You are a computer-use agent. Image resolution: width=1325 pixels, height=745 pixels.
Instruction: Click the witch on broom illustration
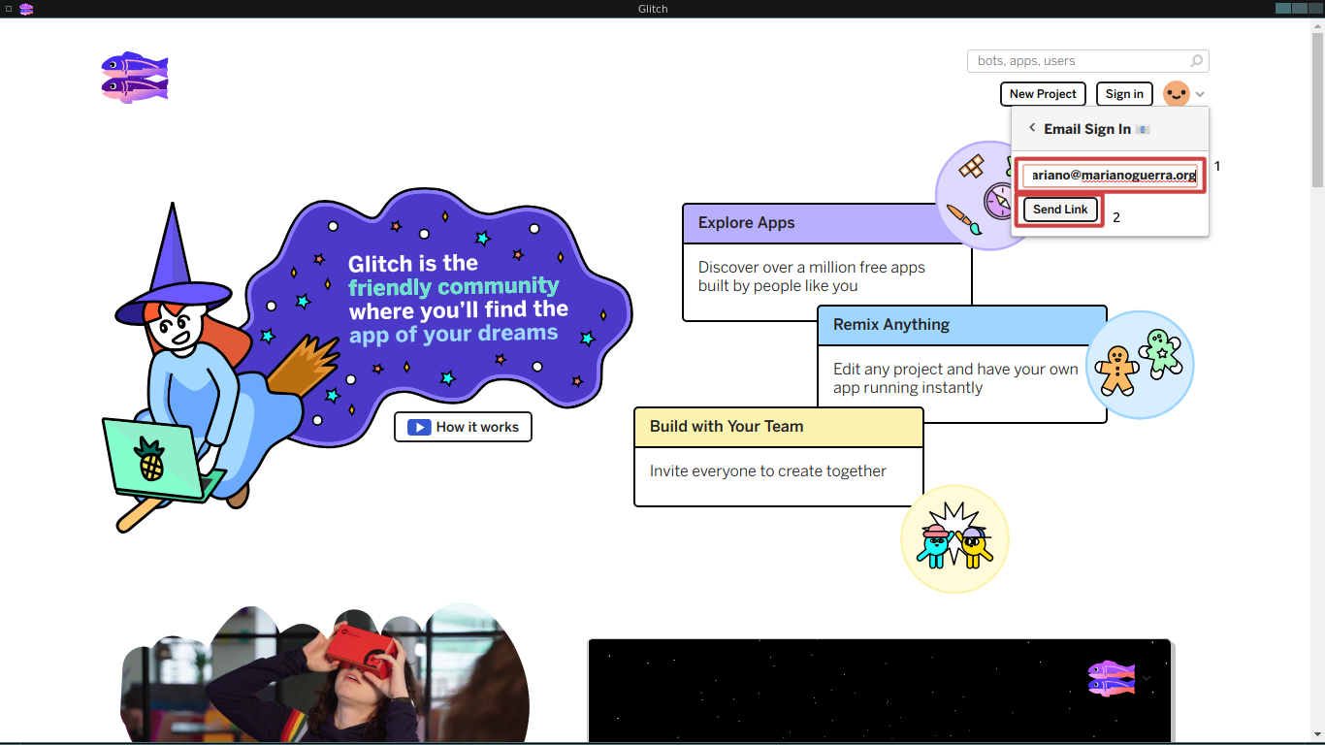[221, 369]
